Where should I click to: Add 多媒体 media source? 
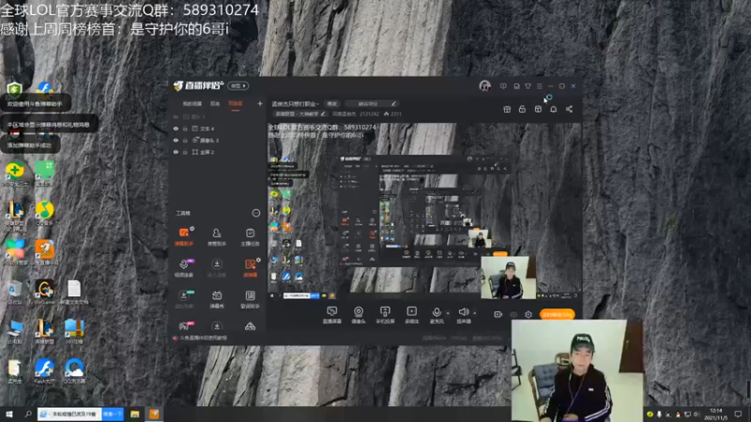coord(411,315)
